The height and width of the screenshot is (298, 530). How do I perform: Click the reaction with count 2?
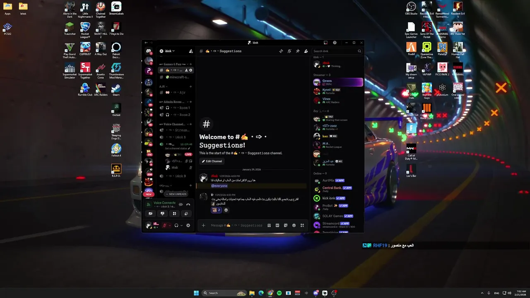click(217, 210)
